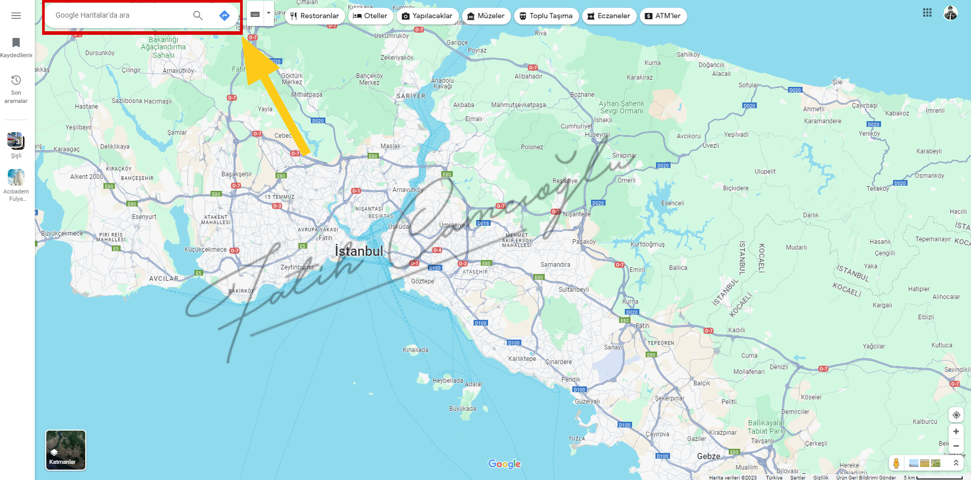This screenshot has height=480, width=971.
Task: Click the search magnifier icon
Action: (x=198, y=16)
